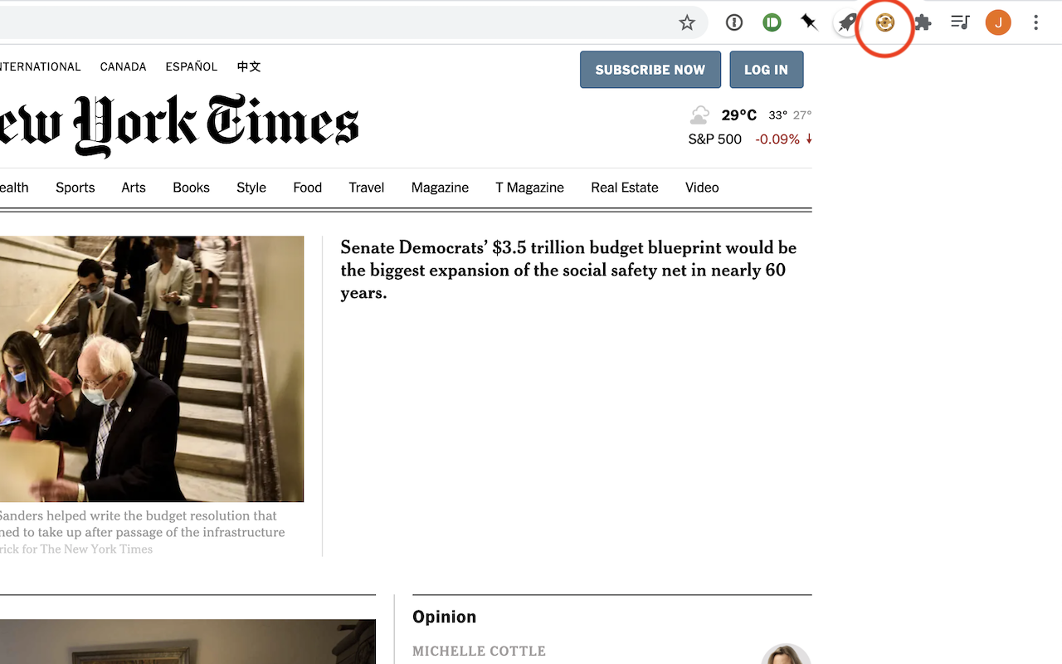The height and width of the screenshot is (664, 1062).
Task: Click the Sanders staircase photo
Action: coord(152,369)
